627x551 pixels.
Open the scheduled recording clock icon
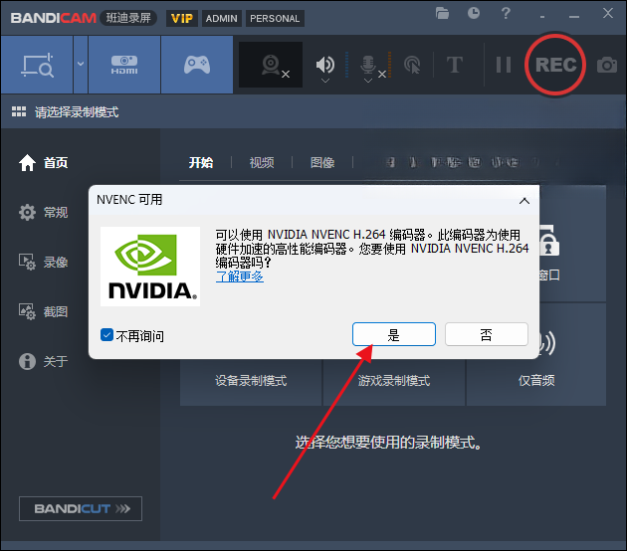474,13
